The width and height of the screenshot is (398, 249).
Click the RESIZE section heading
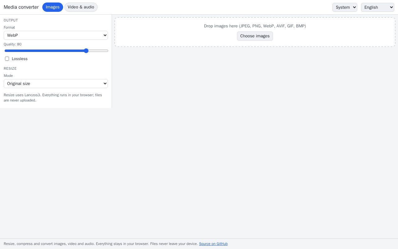(10, 68)
